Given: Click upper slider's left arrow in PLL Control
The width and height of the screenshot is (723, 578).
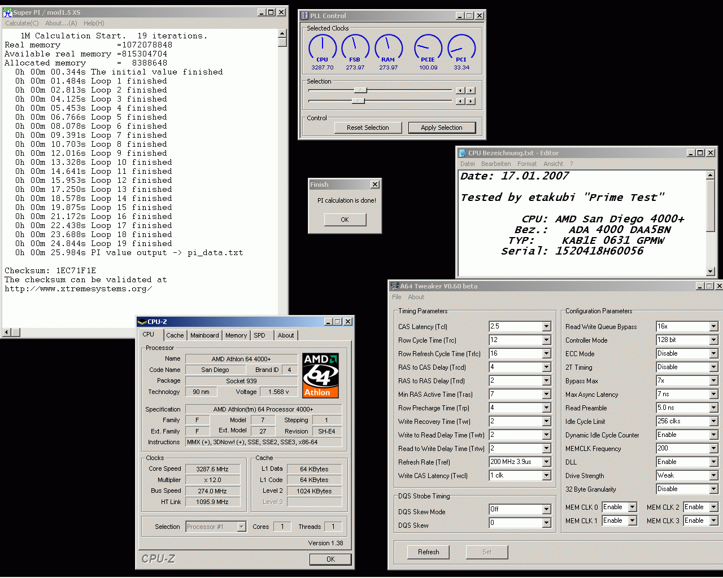Looking at the screenshot, I should pyautogui.click(x=460, y=90).
